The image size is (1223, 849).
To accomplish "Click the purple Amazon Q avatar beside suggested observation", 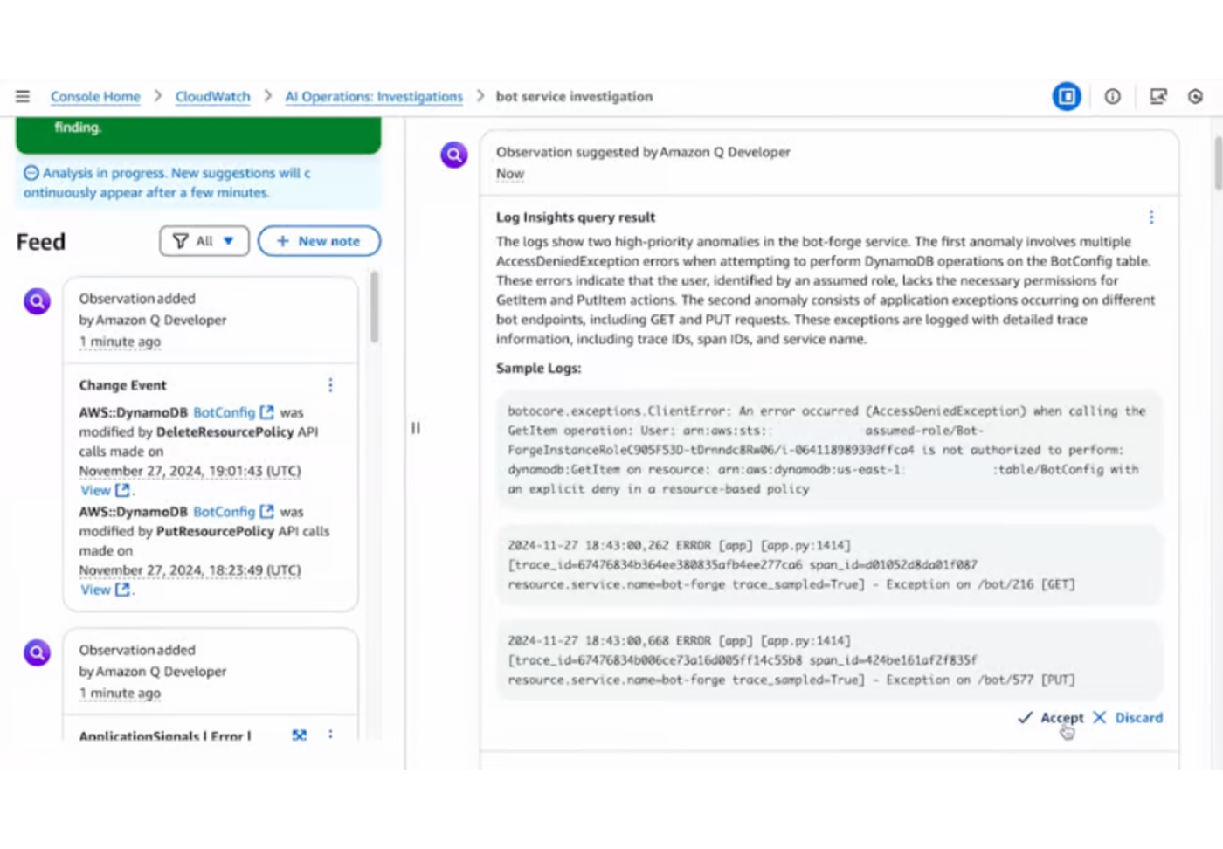I will pos(454,155).
